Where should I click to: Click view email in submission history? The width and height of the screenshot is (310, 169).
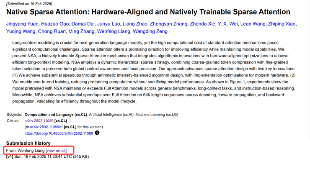click(x=56, y=151)
